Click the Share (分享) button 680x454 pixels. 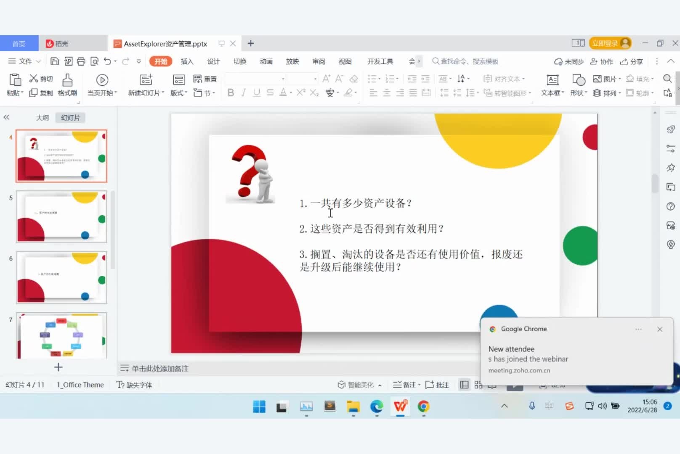pyautogui.click(x=631, y=61)
